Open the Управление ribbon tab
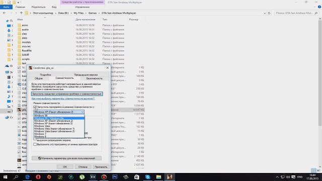Image resolution: width=322 pixels, height=181 pixels. click(82, 7)
